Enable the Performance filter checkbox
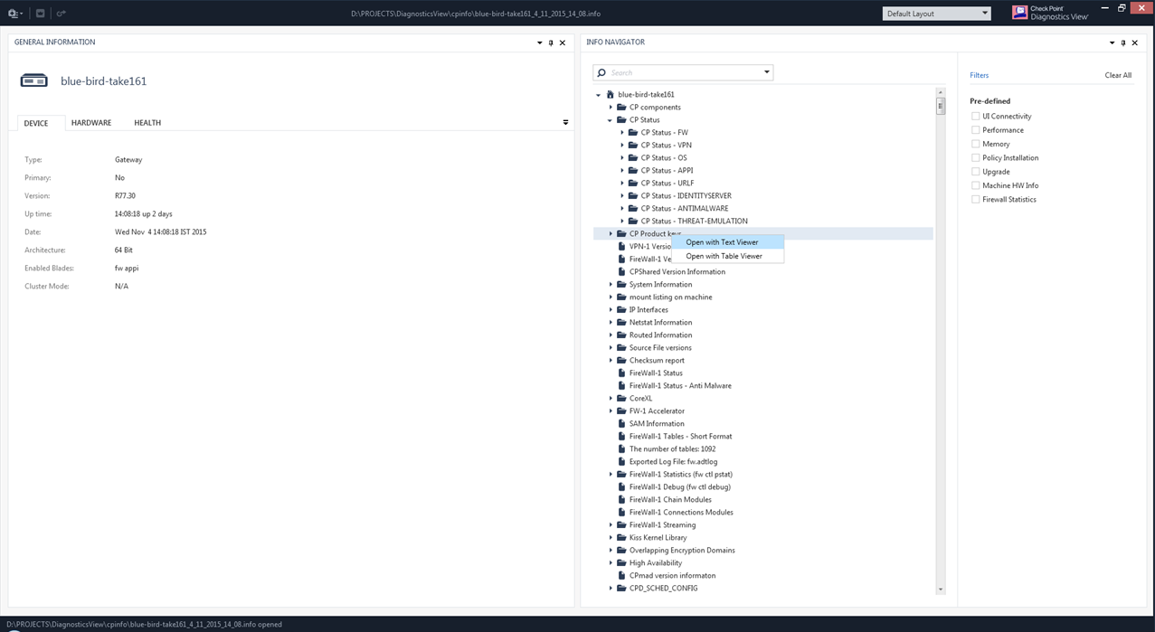The height and width of the screenshot is (632, 1155). tap(975, 130)
